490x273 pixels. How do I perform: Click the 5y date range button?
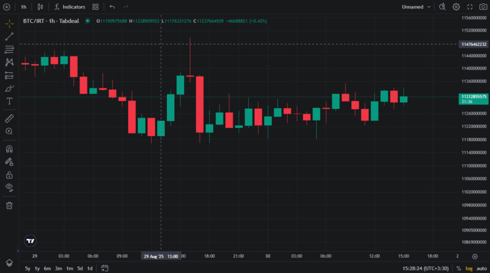point(28,268)
